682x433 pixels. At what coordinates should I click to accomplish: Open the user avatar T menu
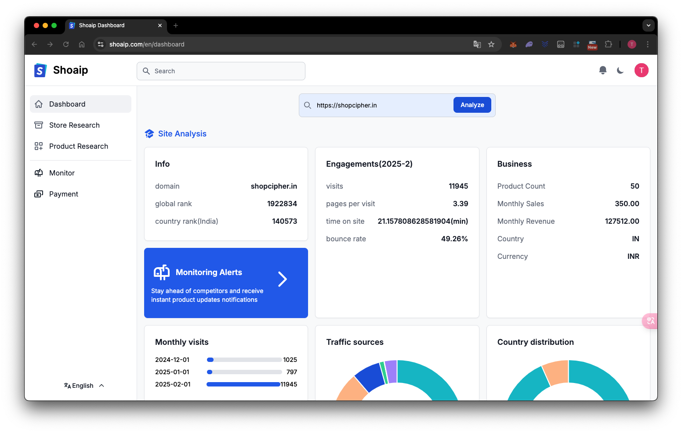pyautogui.click(x=641, y=70)
